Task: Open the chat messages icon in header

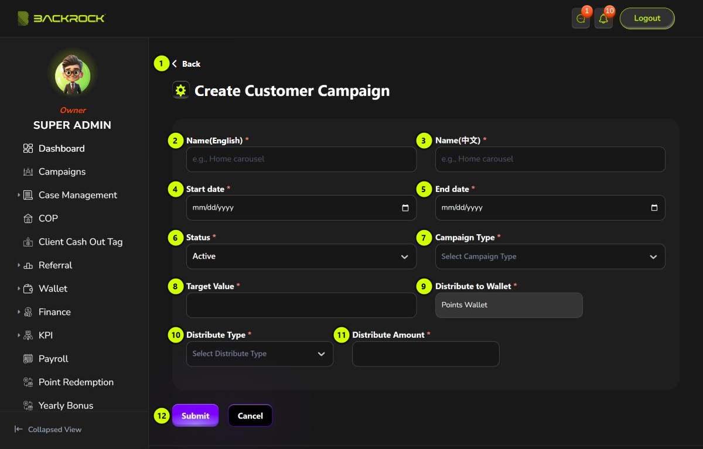Action: (x=581, y=19)
